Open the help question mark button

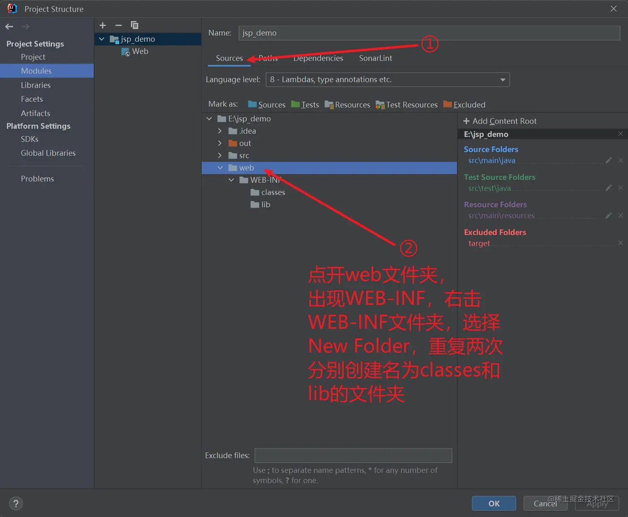pyautogui.click(x=16, y=503)
